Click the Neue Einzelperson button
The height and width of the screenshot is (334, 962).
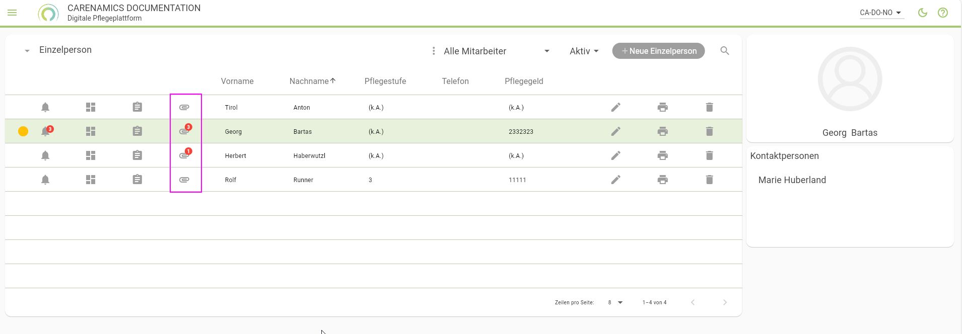point(658,51)
